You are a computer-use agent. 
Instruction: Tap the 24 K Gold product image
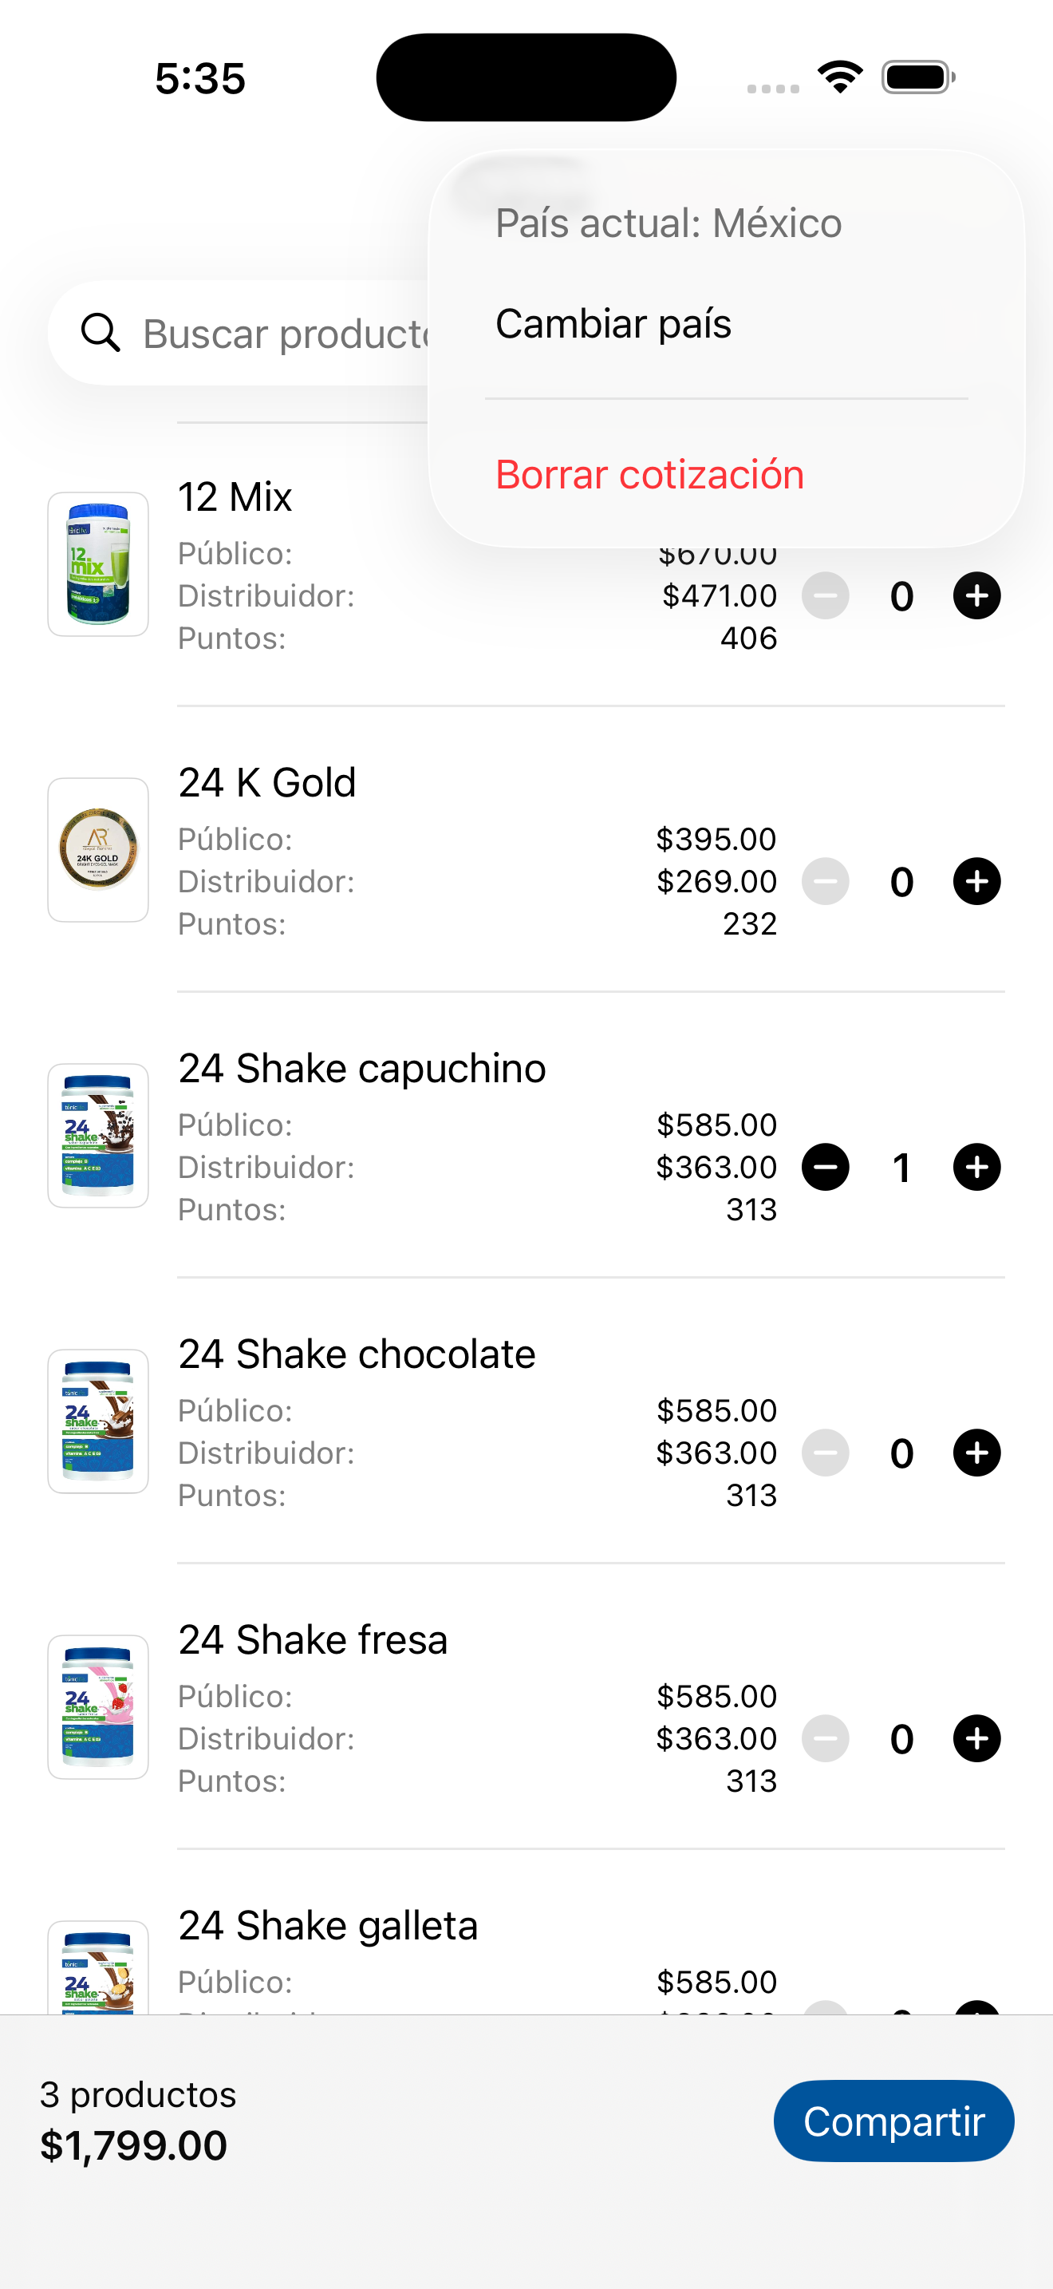click(x=97, y=849)
